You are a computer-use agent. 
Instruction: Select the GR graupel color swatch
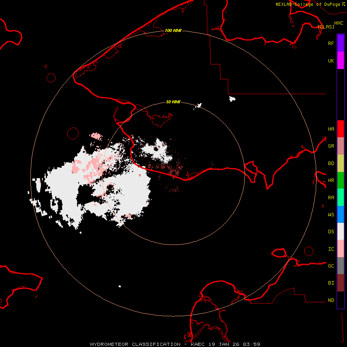(340, 146)
